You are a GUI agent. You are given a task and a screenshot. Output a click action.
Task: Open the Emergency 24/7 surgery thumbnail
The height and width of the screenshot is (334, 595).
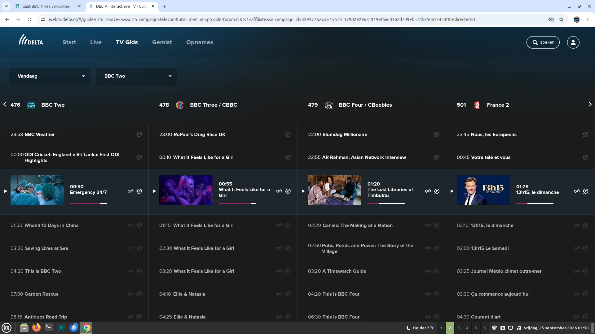click(37, 190)
